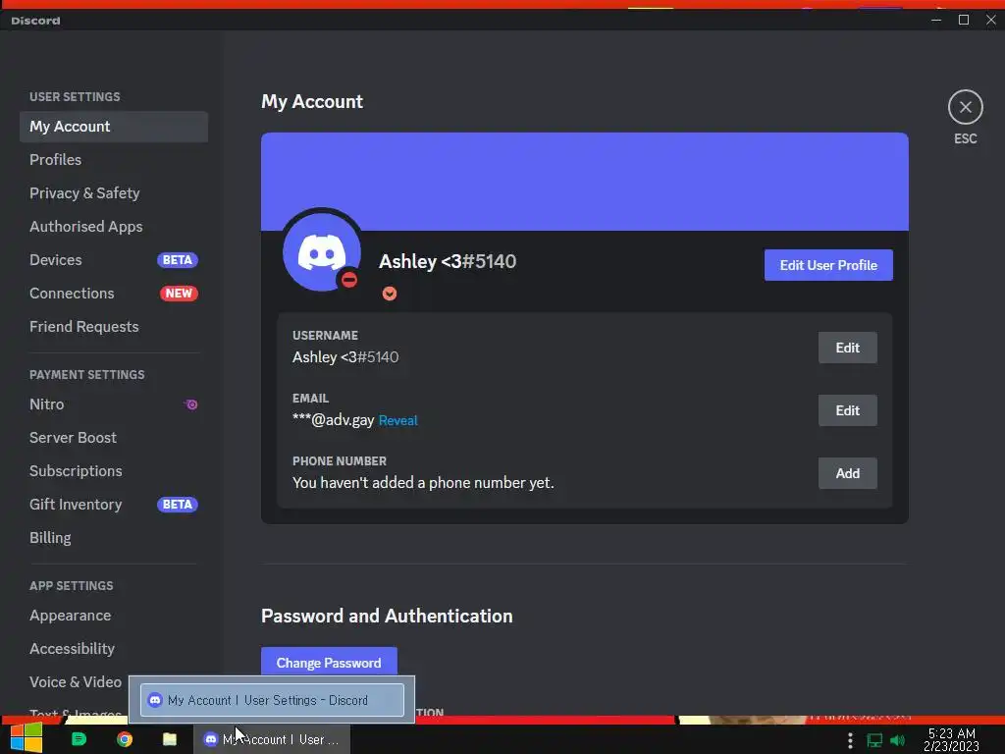Open Friend Requests settings
This screenshot has height=754, width=1005.
pyautogui.click(x=114, y=326)
